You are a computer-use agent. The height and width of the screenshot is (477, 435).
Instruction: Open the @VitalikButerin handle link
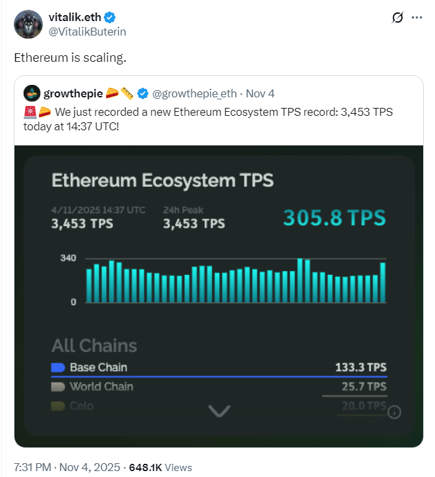[x=88, y=31]
